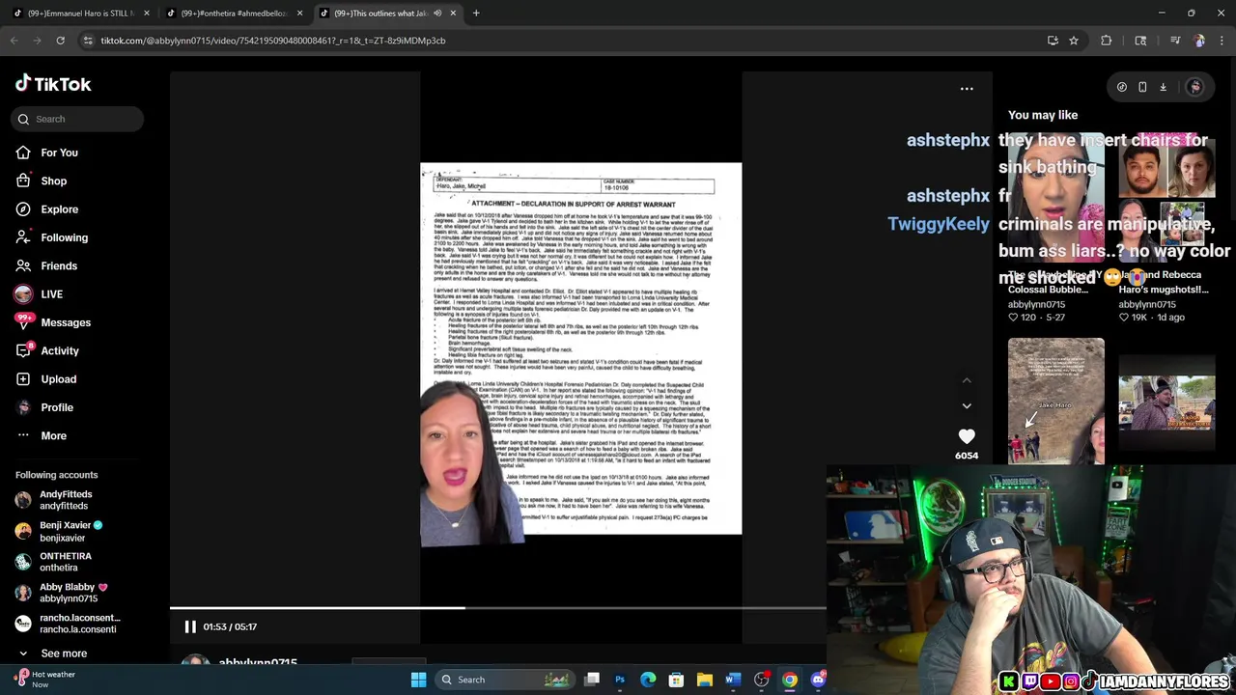
Task: Open abbylynn0715 creator name below video
Action: pyautogui.click(x=258, y=663)
